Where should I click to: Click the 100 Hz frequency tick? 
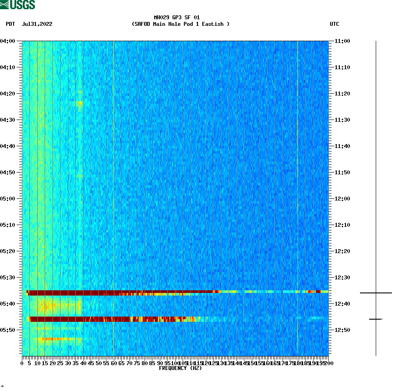point(175,363)
